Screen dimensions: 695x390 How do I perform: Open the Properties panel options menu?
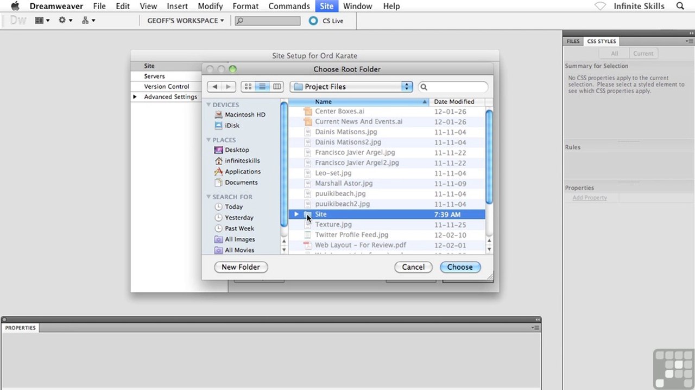(x=535, y=328)
